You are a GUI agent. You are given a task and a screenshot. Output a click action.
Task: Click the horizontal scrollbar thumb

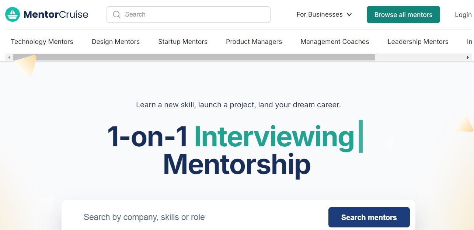194,57
